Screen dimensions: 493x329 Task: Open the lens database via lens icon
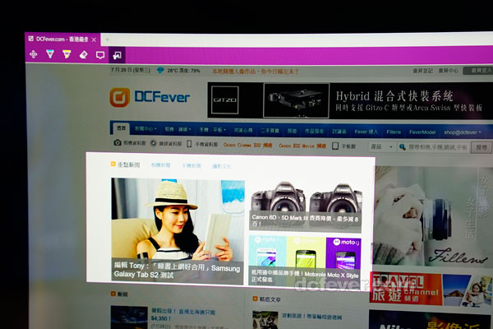(153, 143)
